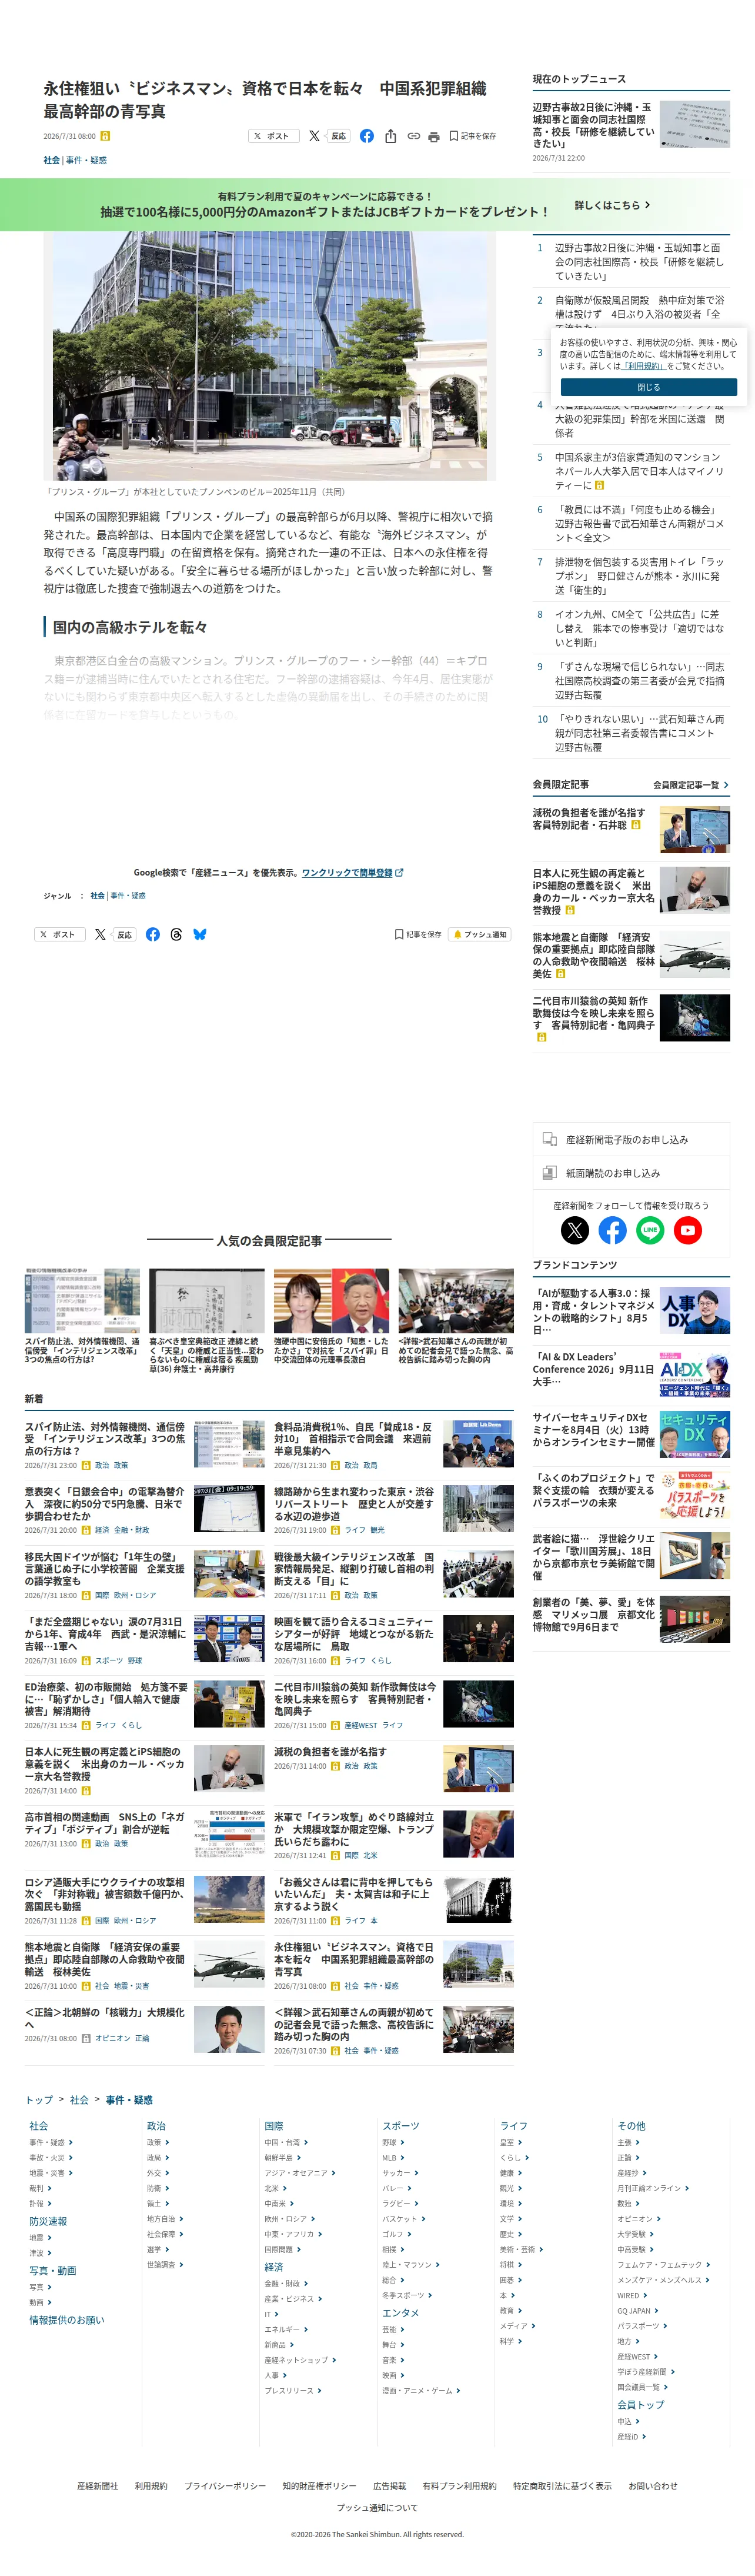Go to 社会 in the breadcrumb

pos(80,2100)
